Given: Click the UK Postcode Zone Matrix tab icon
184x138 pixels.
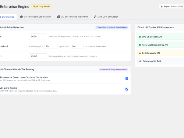Looking at the screenshot, I should click(21, 17).
